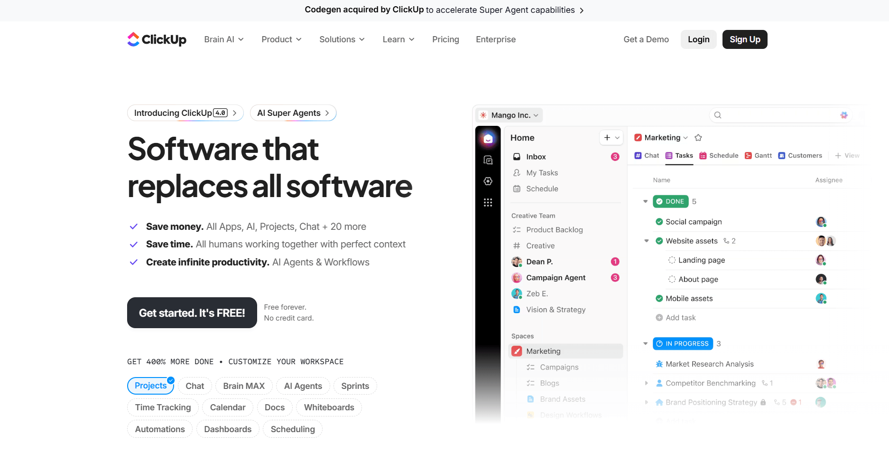This screenshot has width=889, height=463.
Task: Click the hash icon beside Creative
Action: 517,246
